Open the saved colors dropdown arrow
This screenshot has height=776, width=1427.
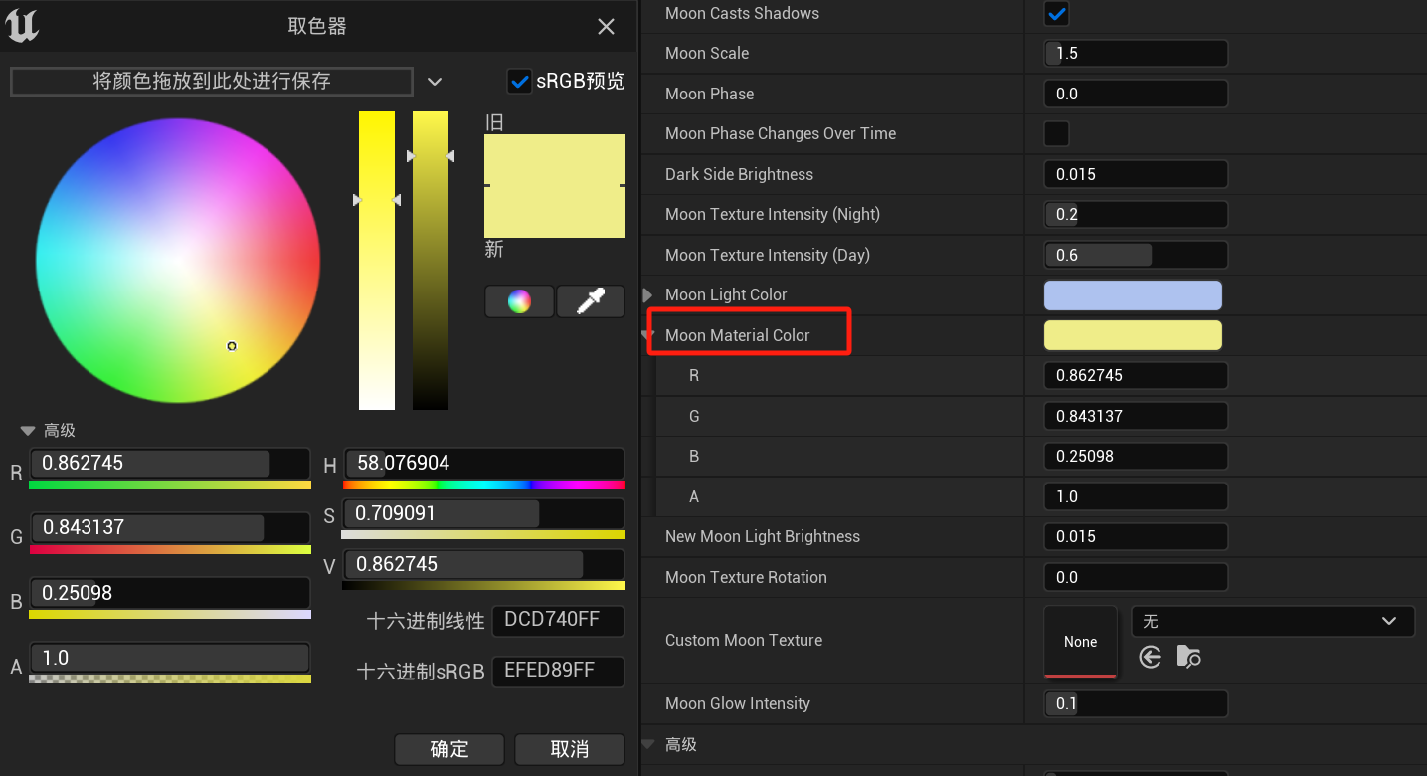click(435, 82)
